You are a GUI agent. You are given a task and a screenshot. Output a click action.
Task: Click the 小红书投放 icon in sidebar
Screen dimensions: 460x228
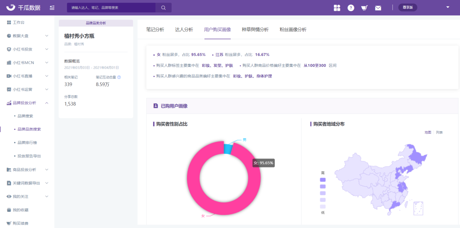click(x=9, y=49)
